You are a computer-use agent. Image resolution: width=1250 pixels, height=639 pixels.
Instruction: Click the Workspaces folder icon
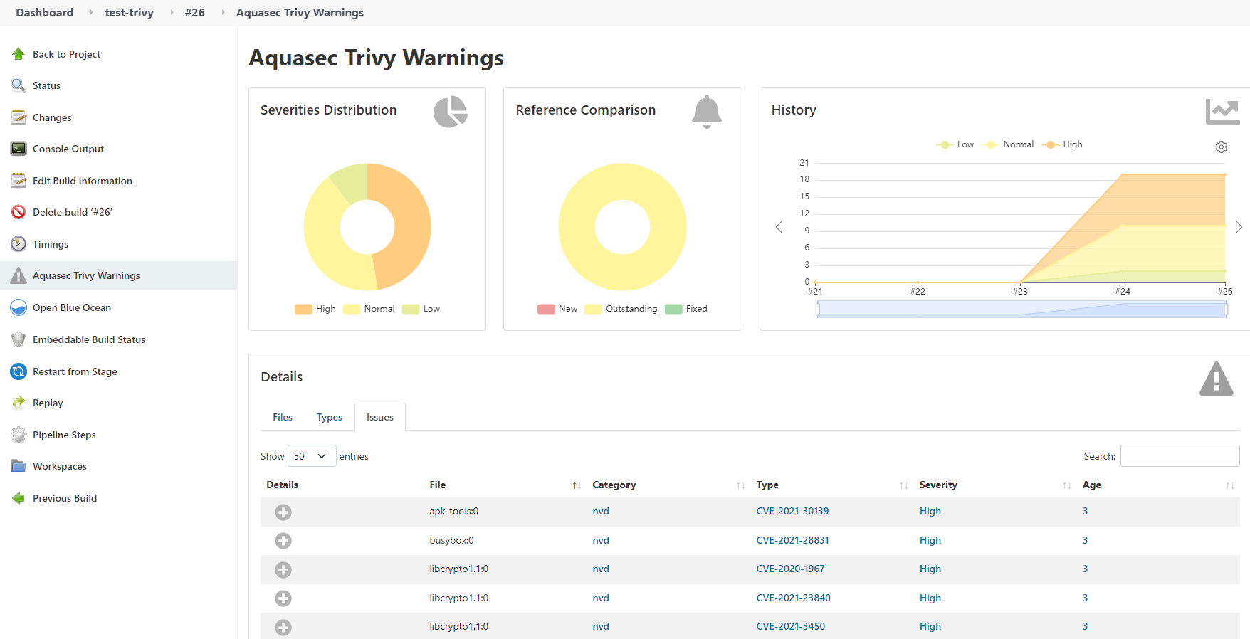19,466
